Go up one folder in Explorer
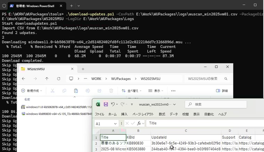This screenshot has width=264, height=152. coord(47,79)
